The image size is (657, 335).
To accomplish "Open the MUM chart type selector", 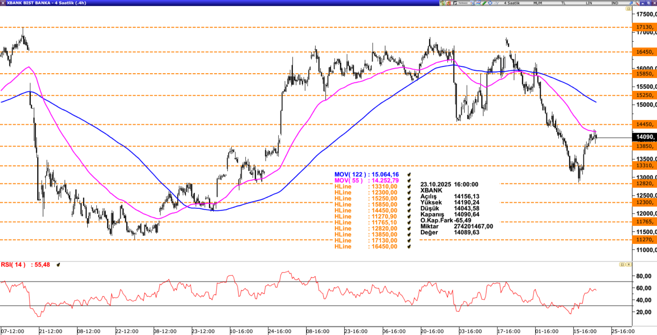I will coord(537,3).
